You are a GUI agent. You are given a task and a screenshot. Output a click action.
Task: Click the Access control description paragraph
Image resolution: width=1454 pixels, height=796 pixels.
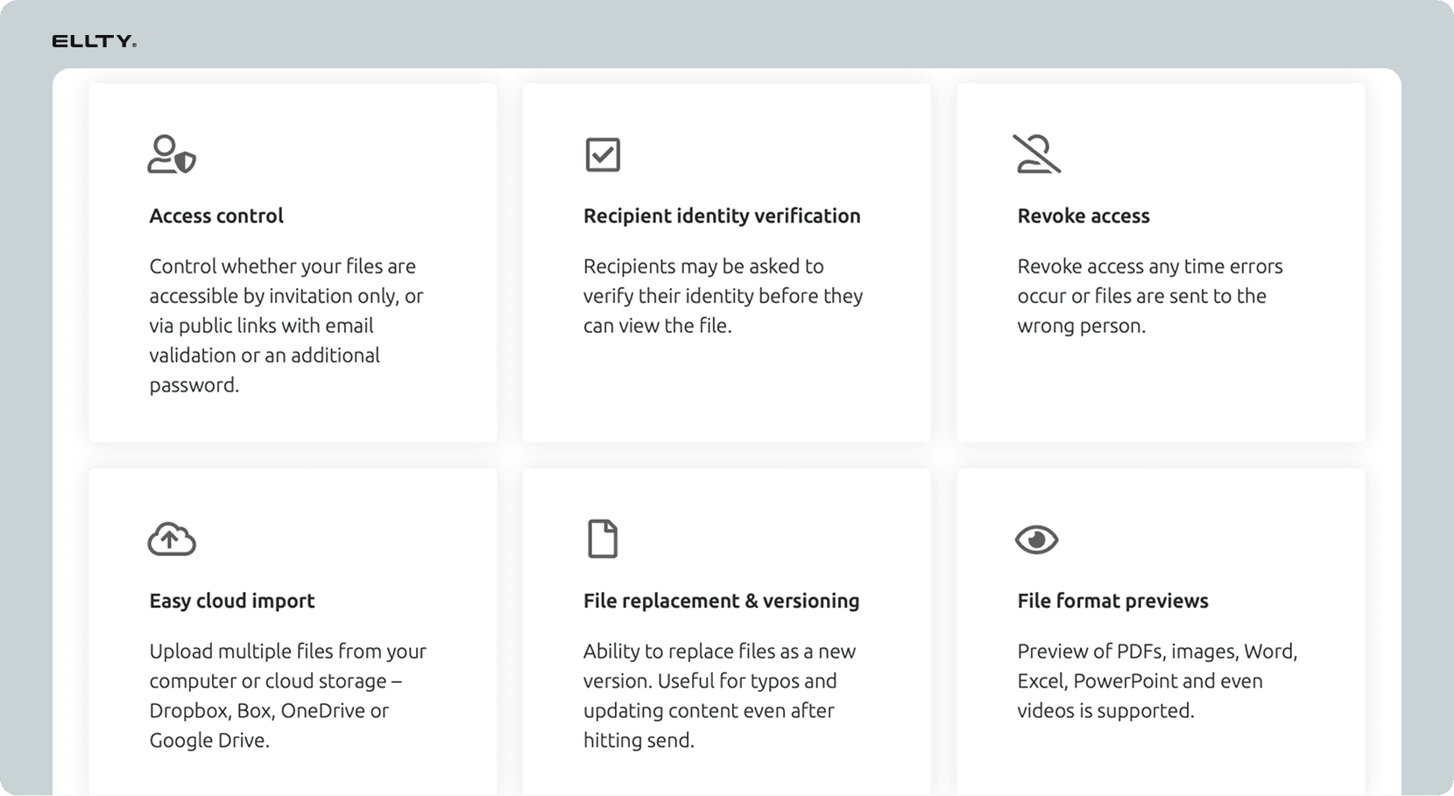(x=286, y=325)
